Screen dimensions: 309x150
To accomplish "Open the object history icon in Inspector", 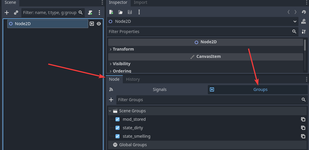I will [x=304, y=12].
